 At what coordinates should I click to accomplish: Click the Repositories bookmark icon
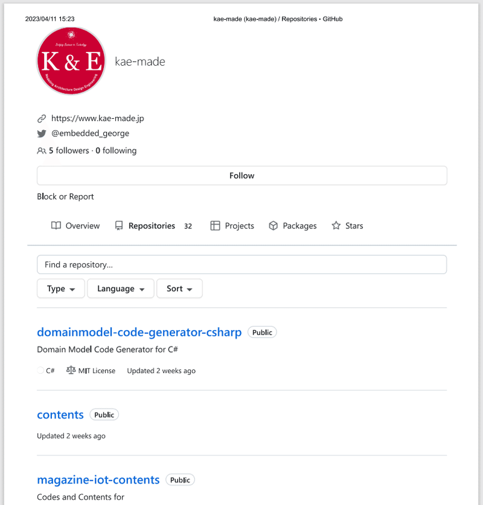(118, 225)
